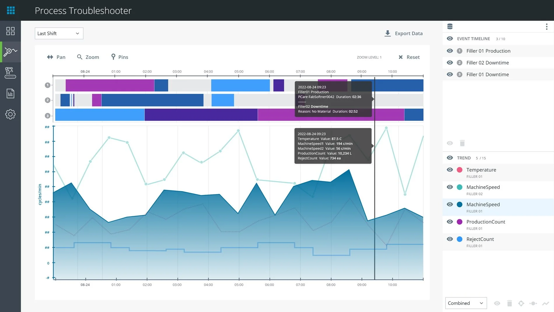Open the app launcher grid icon
This screenshot has width=554, height=312.
pos(10,10)
